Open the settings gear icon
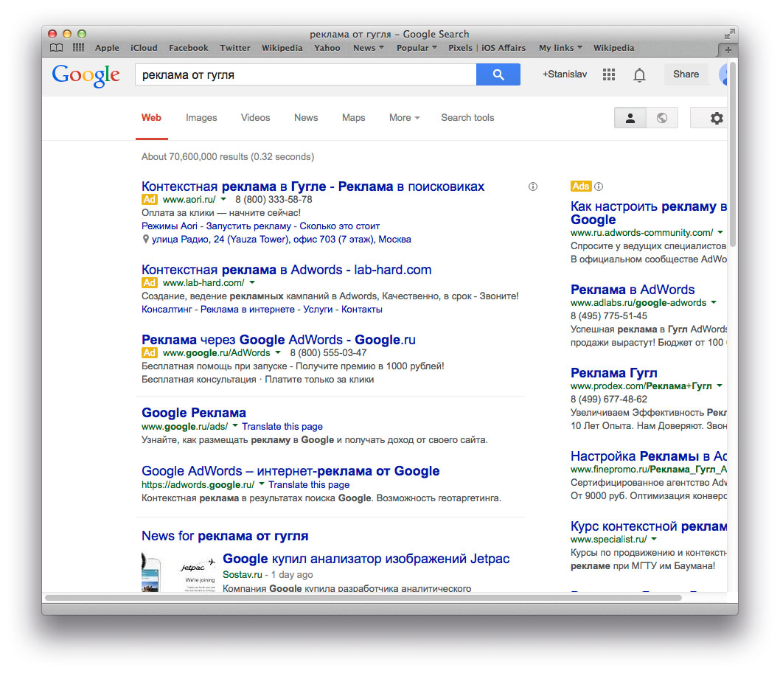Viewport: 780px width, 673px height. [x=717, y=118]
